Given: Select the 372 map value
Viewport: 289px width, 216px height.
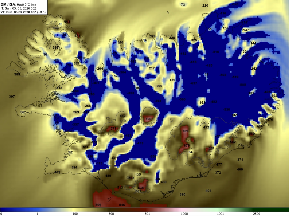Looking at the screenshot, I should 218,173.
